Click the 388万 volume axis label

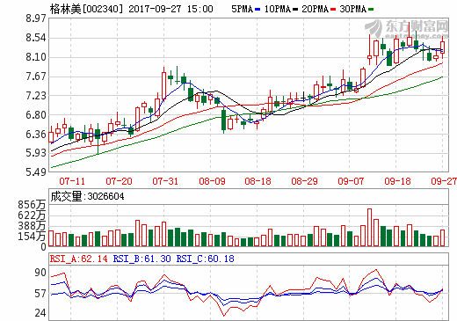(32, 226)
